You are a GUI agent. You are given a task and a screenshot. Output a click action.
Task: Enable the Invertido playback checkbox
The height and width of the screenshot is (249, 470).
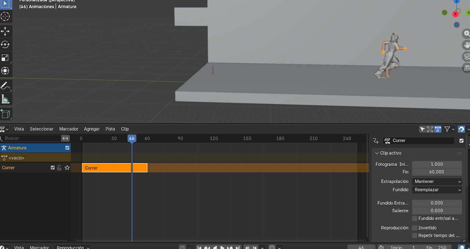[x=415, y=228]
